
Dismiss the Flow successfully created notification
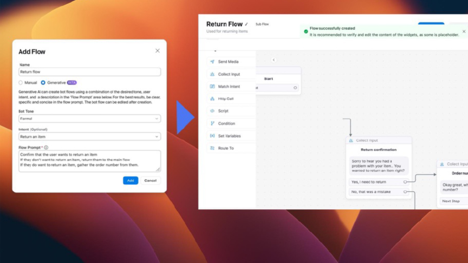click(464, 31)
